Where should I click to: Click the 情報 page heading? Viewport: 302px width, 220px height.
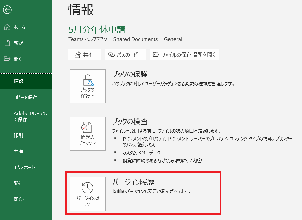(81, 10)
